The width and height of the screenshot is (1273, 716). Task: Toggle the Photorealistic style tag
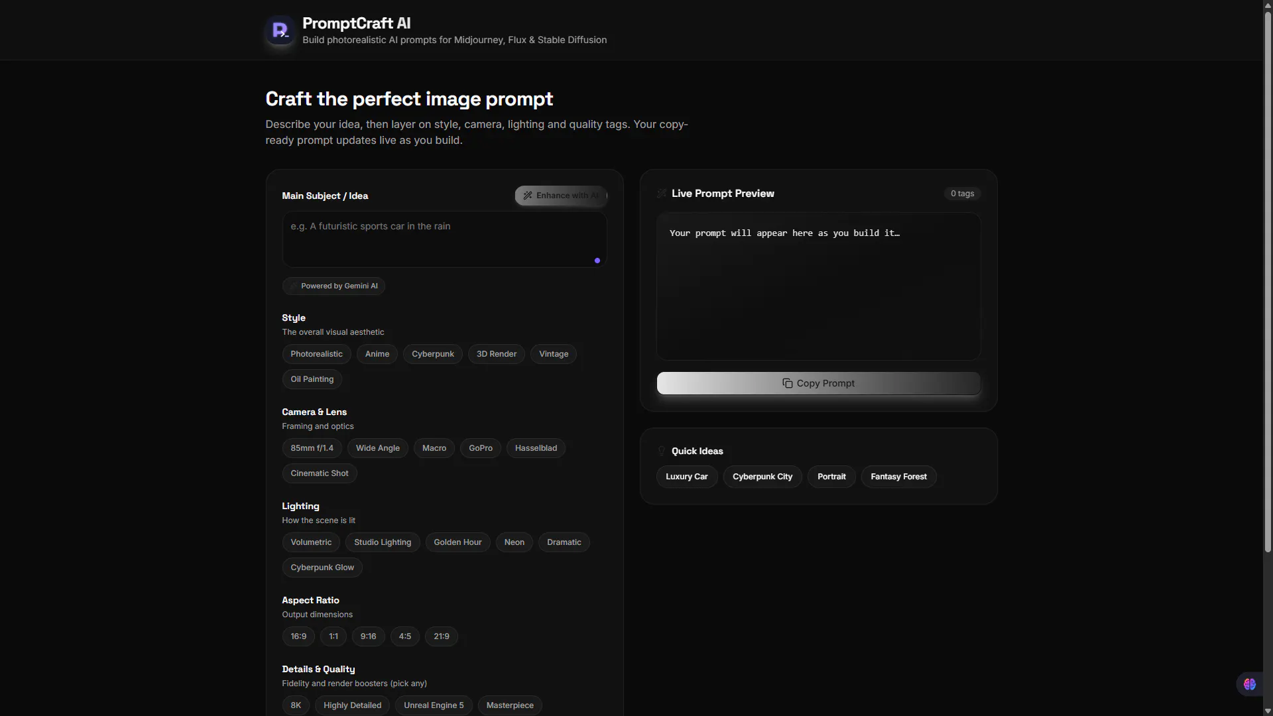[316, 354]
